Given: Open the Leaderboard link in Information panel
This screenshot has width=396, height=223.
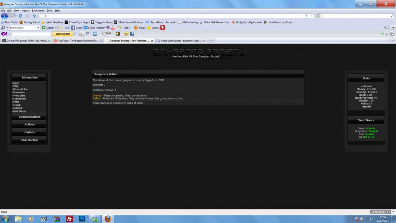Looking at the screenshot, I should point(19,99).
